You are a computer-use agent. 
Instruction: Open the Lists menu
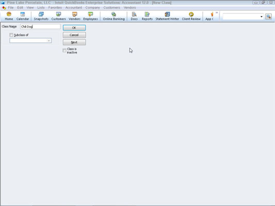pyautogui.click(x=41, y=8)
